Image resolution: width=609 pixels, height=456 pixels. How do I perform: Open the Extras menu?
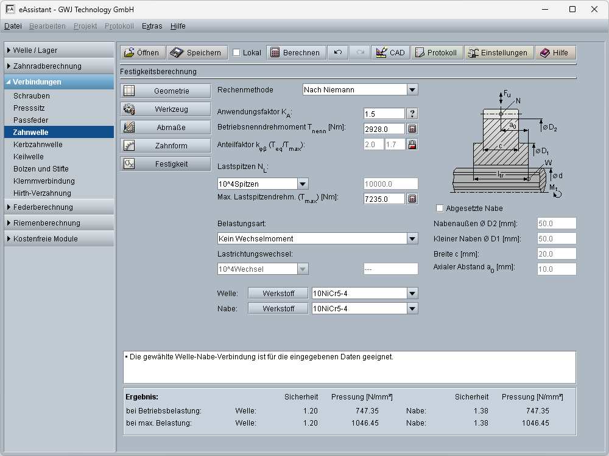[152, 26]
